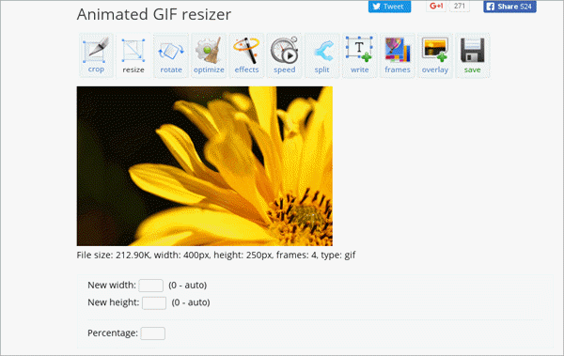Focus the New width input field
564x356 pixels.
pyautogui.click(x=151, y=286)
